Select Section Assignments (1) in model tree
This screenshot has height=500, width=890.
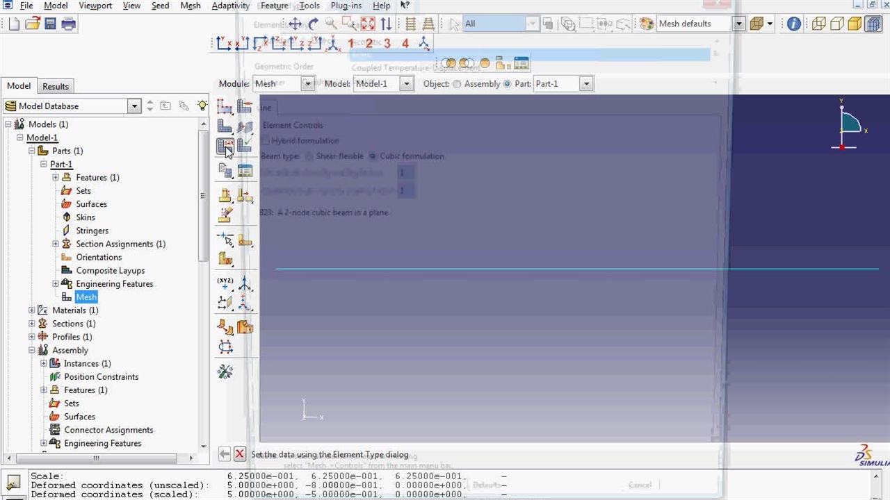tap(120, 244)
